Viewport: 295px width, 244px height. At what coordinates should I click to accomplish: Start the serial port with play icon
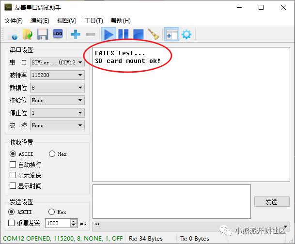pos(109,34)
